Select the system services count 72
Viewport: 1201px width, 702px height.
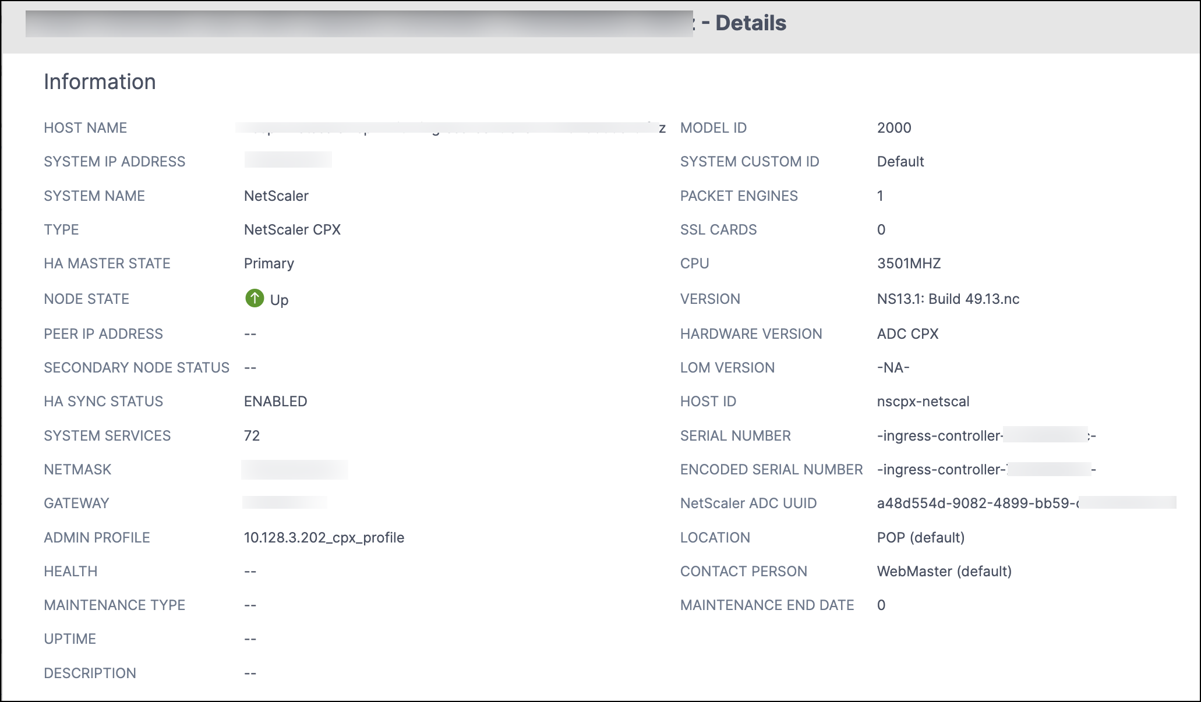click(252, 435)
